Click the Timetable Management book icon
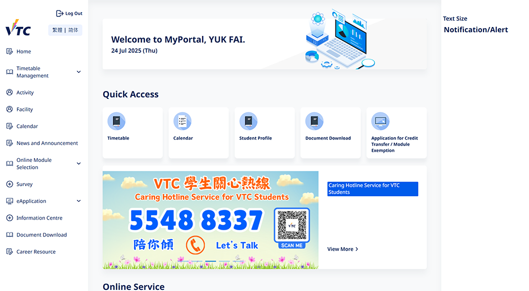Screen dimensions: 529x291 10,72
